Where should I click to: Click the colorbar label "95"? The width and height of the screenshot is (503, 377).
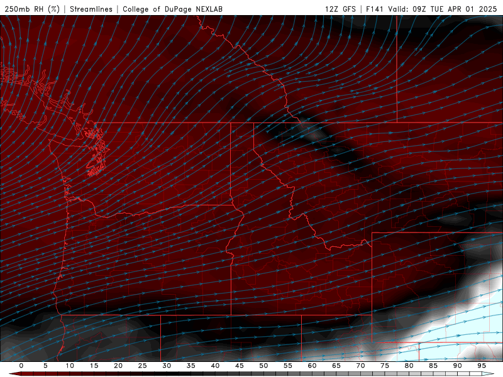click(x=482, y=366)
